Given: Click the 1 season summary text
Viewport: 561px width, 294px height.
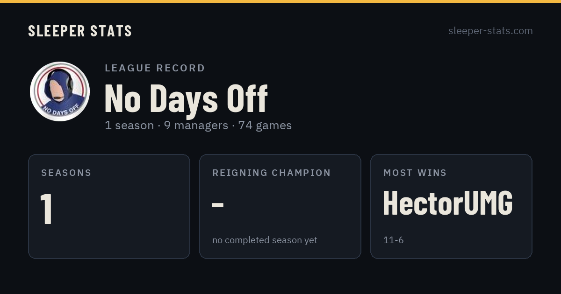Looking at the screenshot, I should 129,126.
